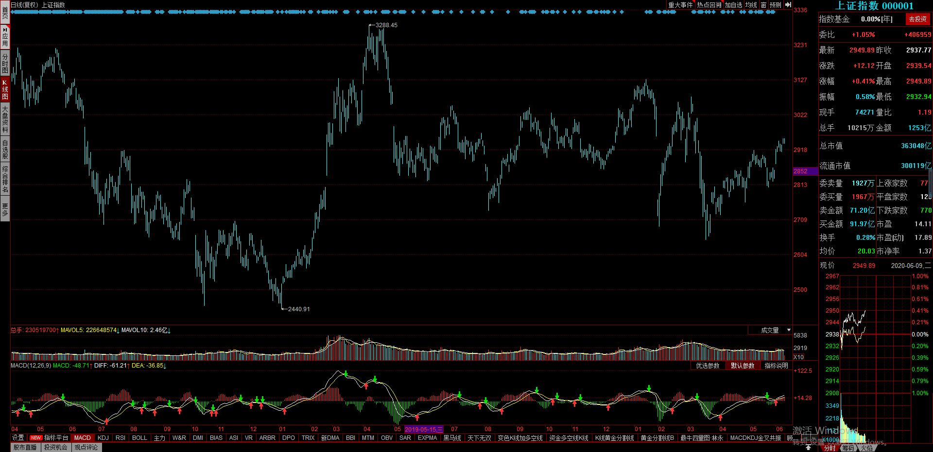This screenshot has height=452, width=933.
Task: Open the 股市直播 bottom tab
Action: click(25, 447)
